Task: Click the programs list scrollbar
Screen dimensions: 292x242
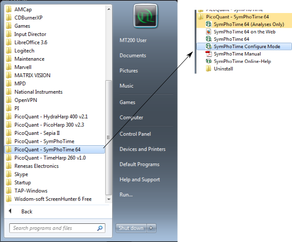Action: coord(108,130)
